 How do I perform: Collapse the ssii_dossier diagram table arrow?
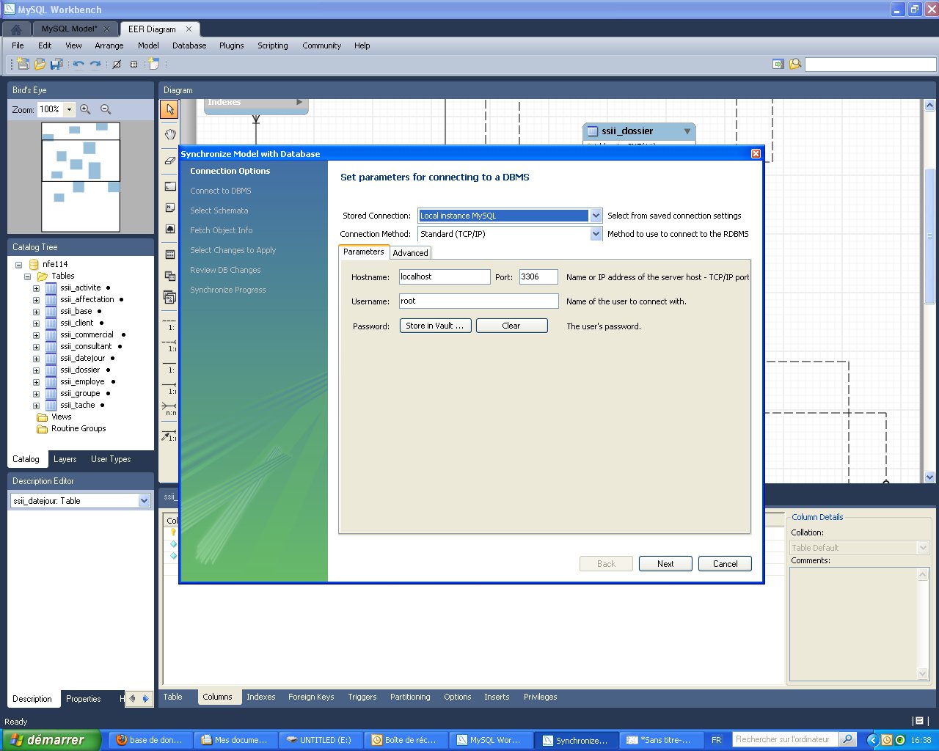pos(687,131)
